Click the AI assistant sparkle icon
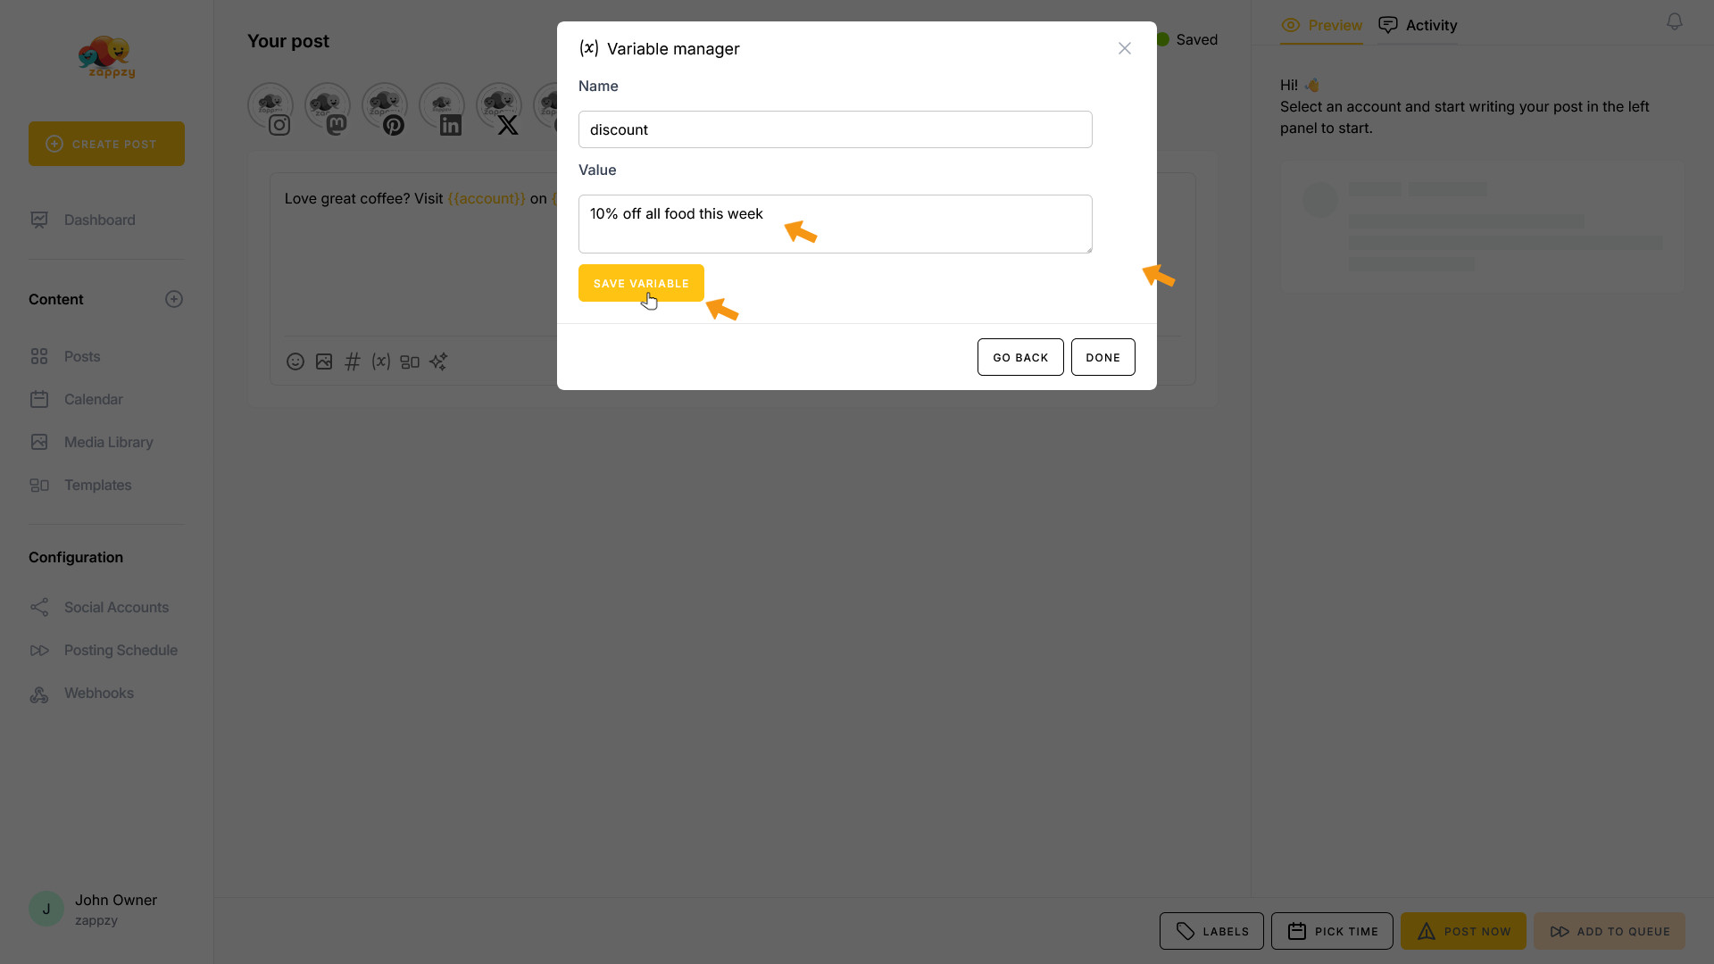The image size is (1714, 964). pyautogui.click(x=438, y=361)
